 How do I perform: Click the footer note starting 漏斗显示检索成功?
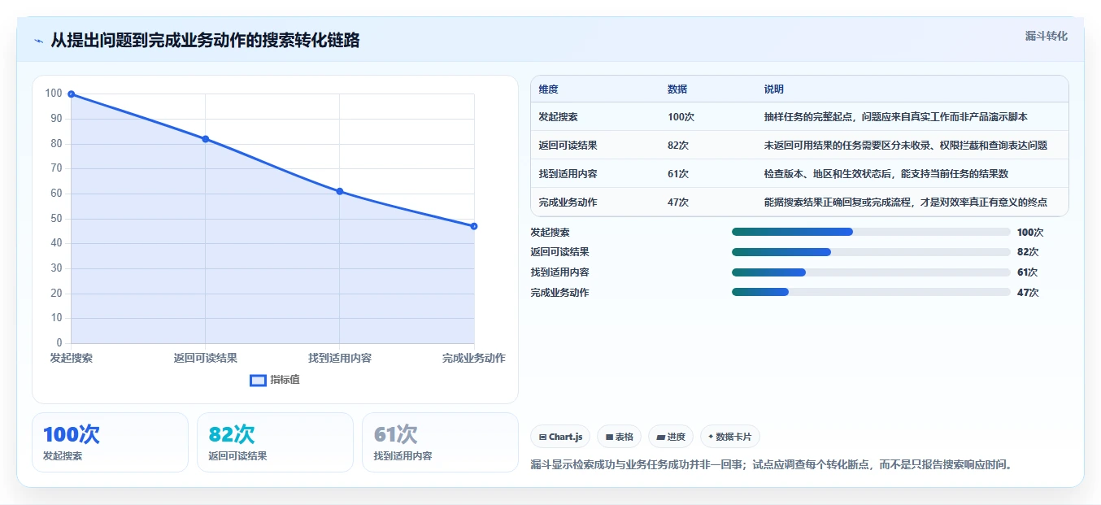click(x=771, y=464)
